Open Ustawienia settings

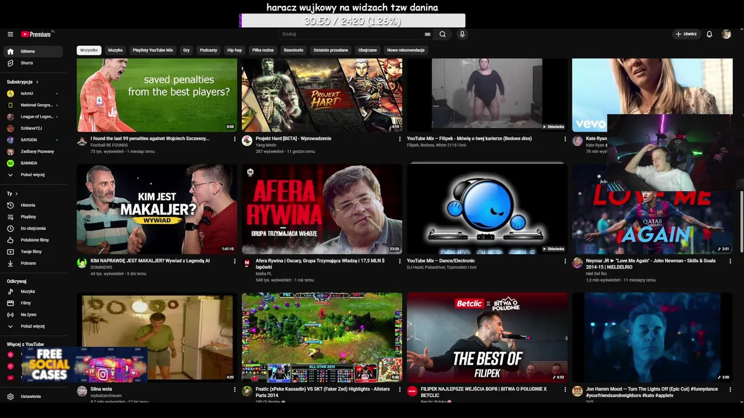[32, 397]
